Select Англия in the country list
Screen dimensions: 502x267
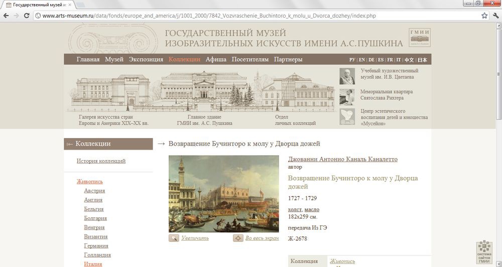(93, 200)
